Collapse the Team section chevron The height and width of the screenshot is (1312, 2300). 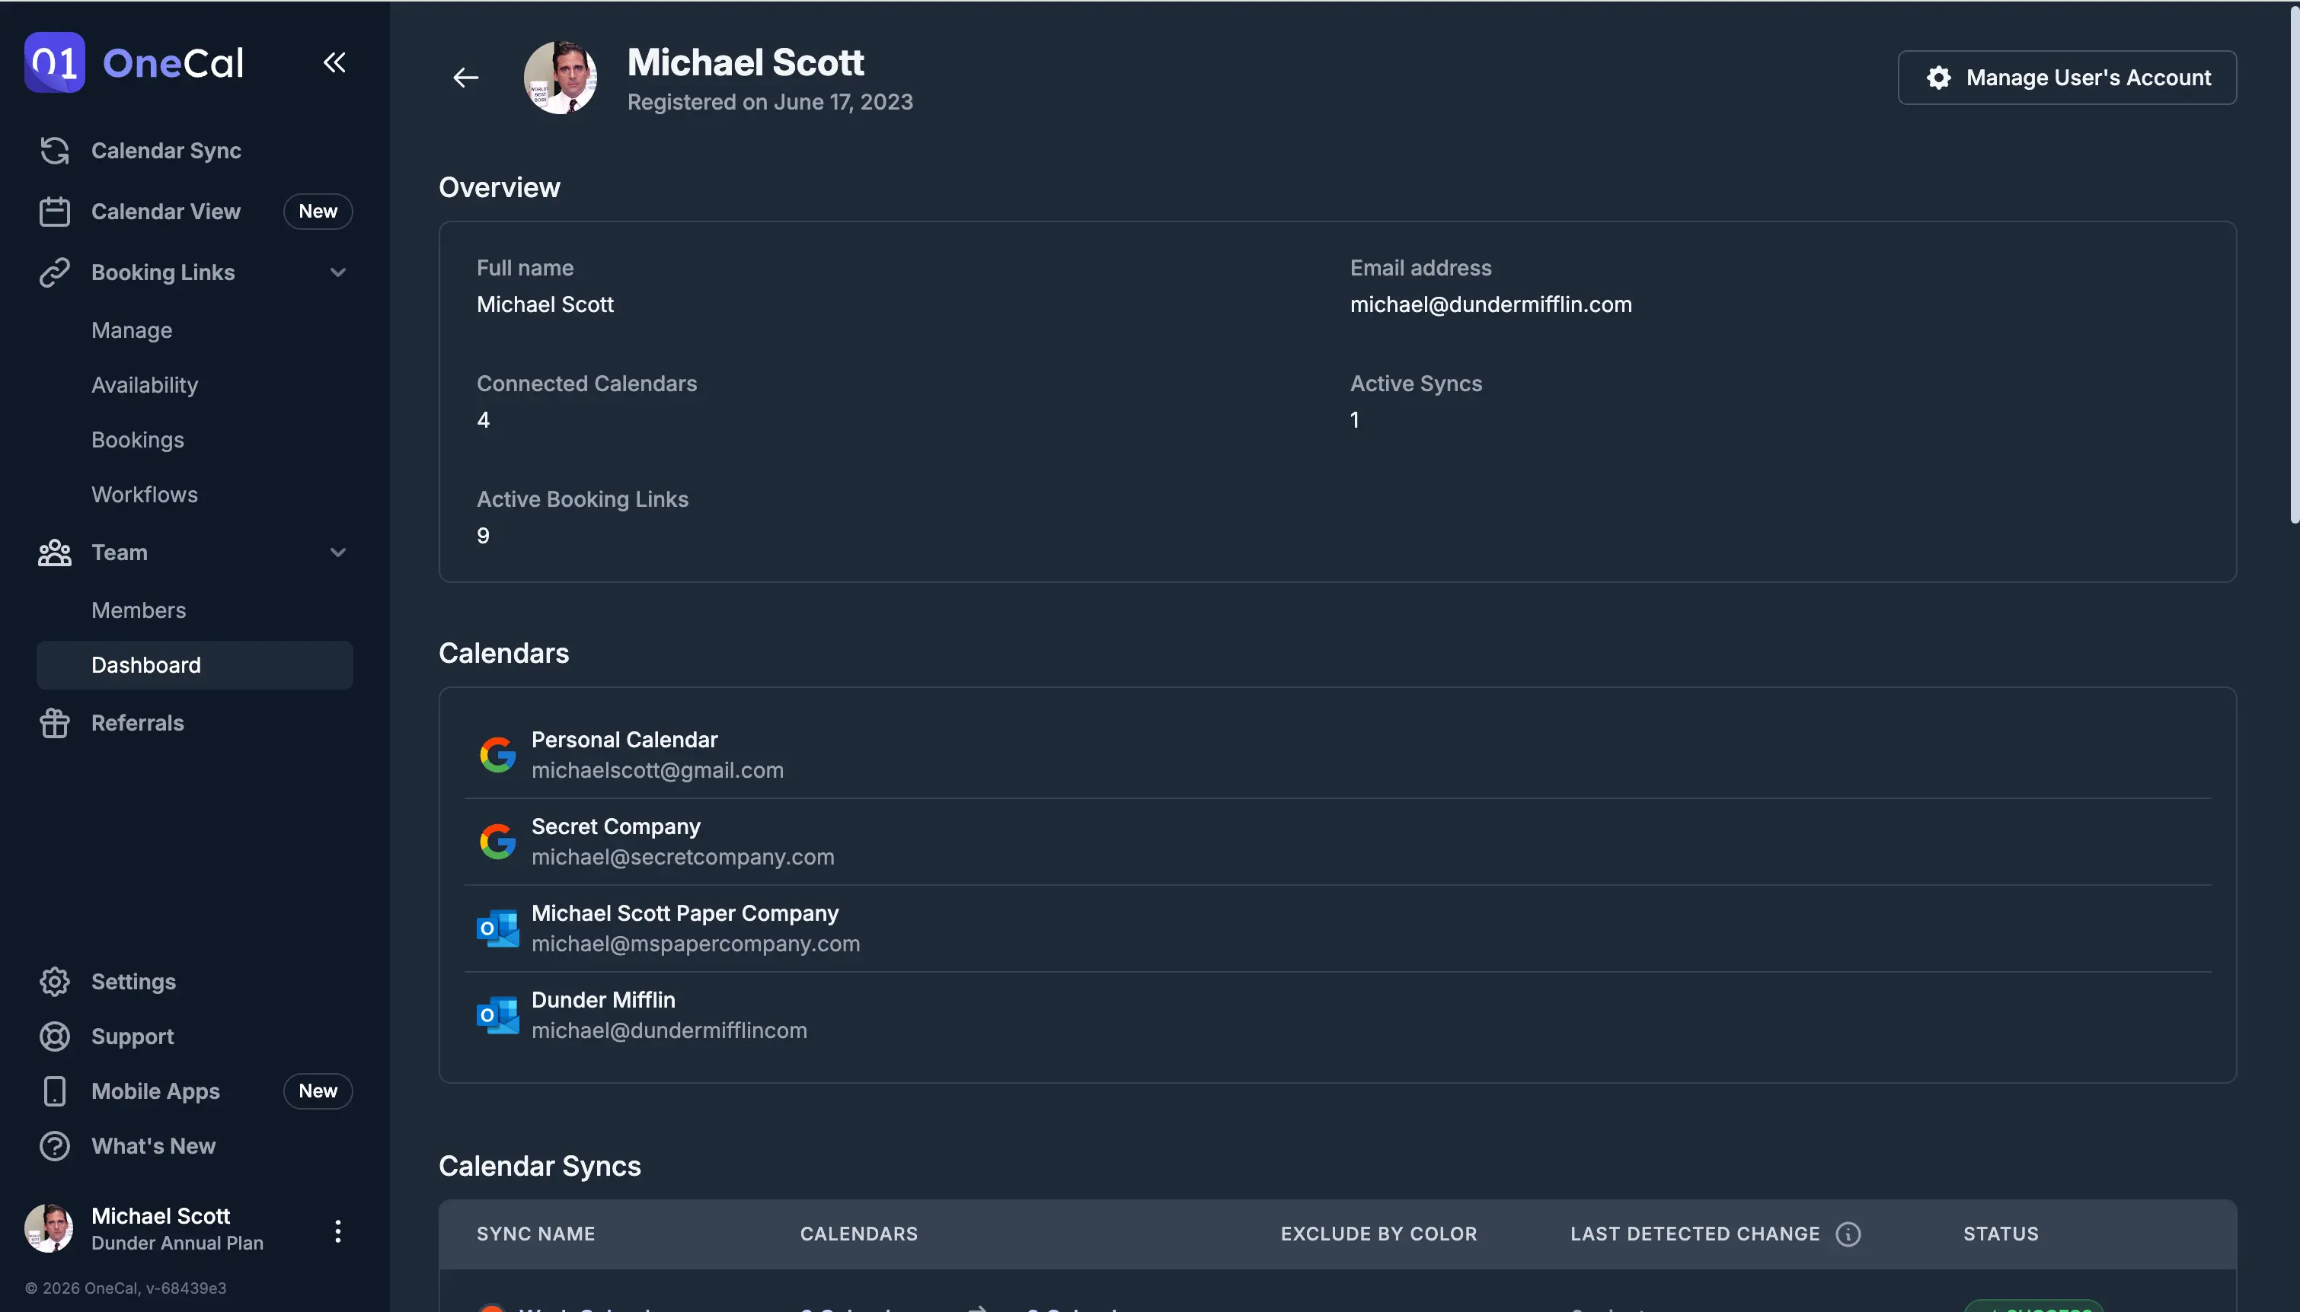pos(338,553)
